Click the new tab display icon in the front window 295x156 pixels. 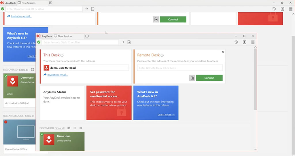pyautogui.click(x=87, y=36)
